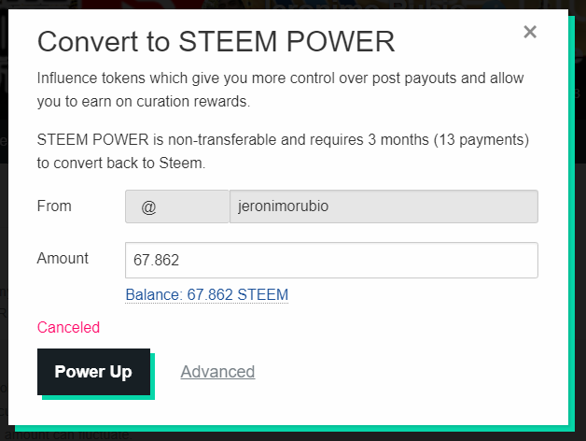Click the Amount label
The image size is (586, 441).
63,258
